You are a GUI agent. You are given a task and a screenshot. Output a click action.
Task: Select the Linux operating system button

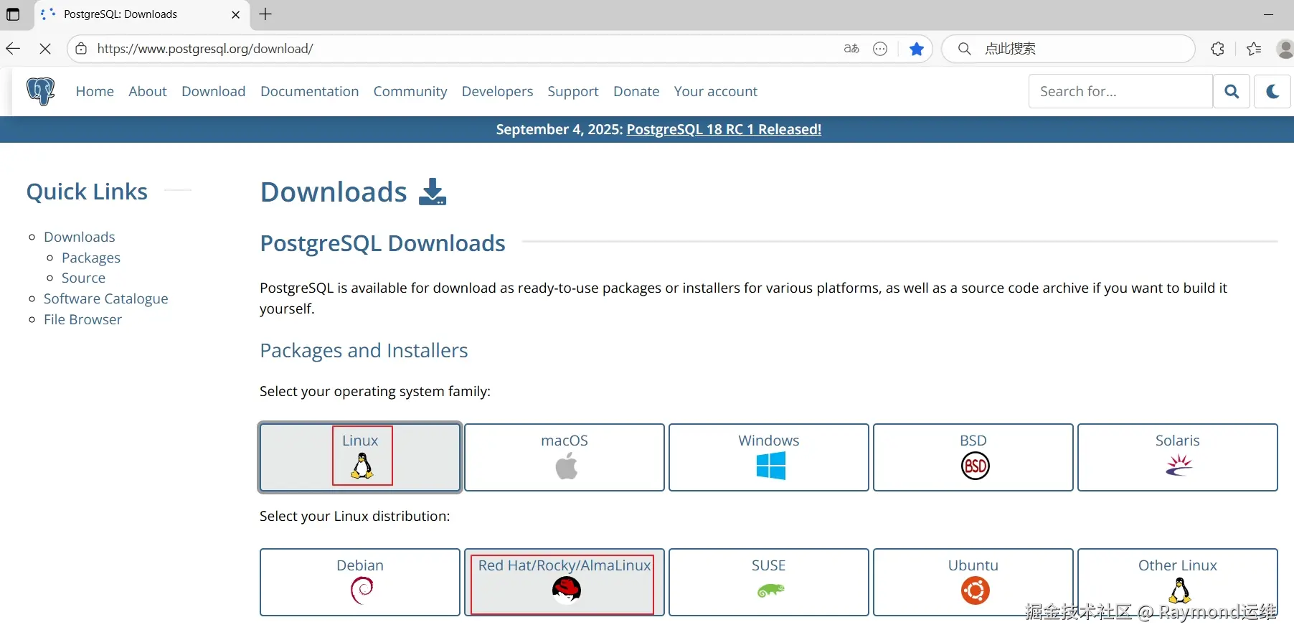pos(360,458)
